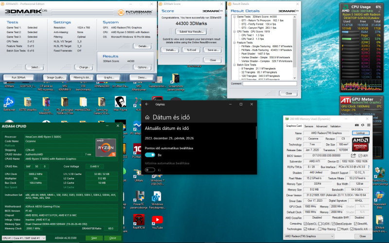Open the CPU core selector dropdown in AIDA64

click(24, 238)
